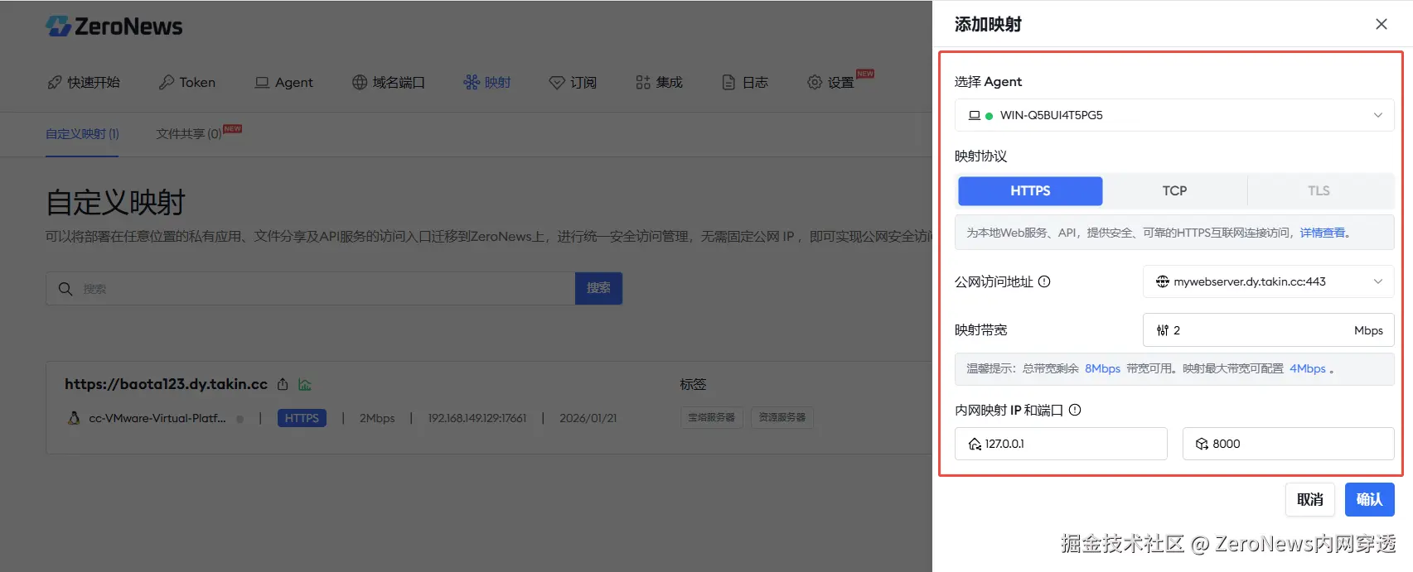This screenshot has width=1413, height=572.
Task: Open the Agent page in navigation
Action: [284, 82]
